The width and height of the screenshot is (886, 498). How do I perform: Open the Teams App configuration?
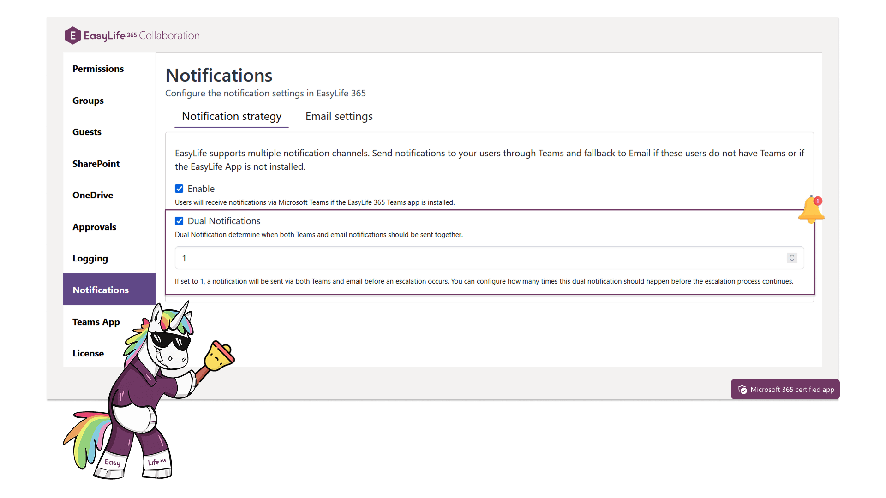[96, 322]
